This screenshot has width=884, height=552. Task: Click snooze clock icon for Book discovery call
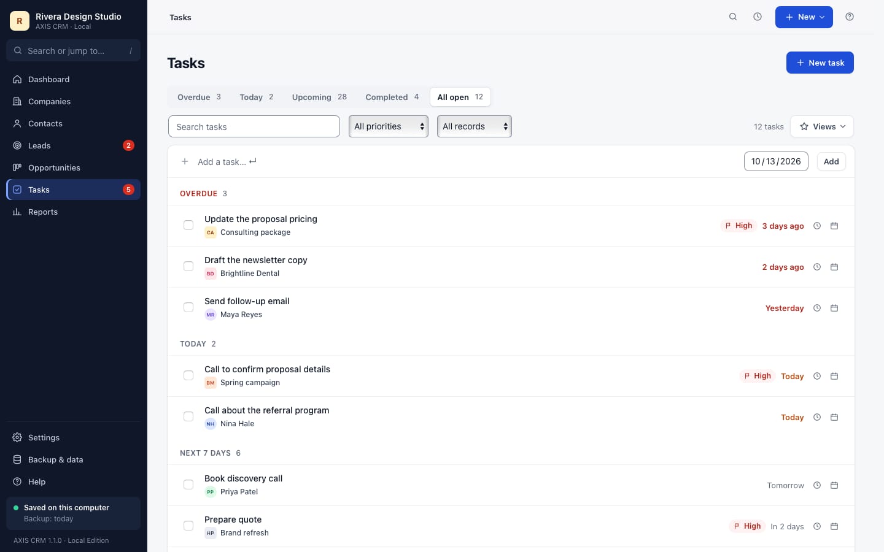[x=817, y=485]
